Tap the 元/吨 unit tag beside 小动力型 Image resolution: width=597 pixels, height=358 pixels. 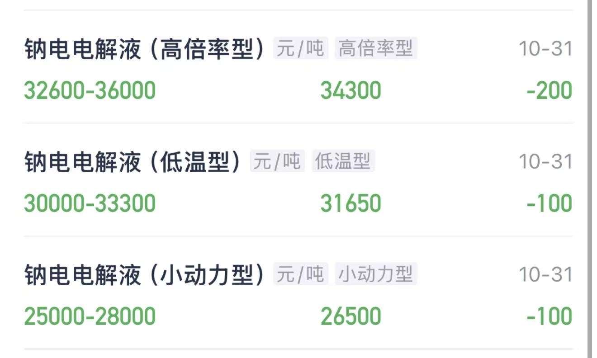pos(300,274)
